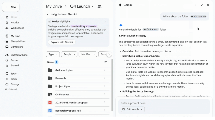Open the Project Alpha folder
The image size is (215, 120).
[63, 86]
